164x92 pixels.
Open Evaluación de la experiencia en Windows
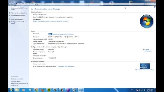click(x=63, y=34)
